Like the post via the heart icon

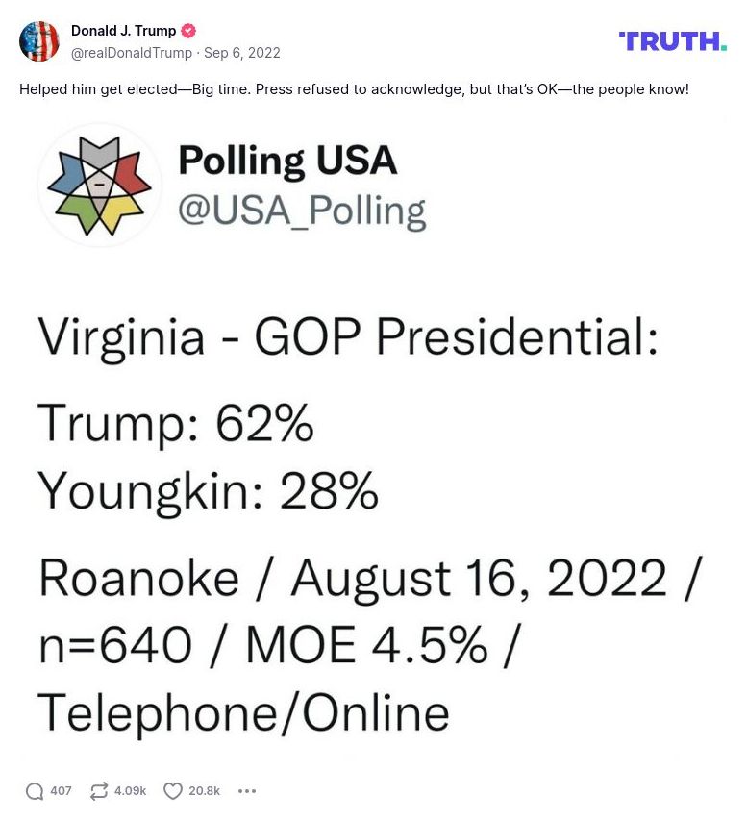coord(172,790)
